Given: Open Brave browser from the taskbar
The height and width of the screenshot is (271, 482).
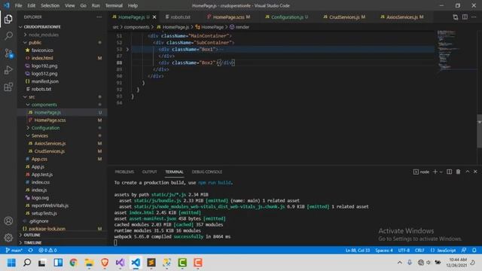Looking at the screenshot, I should pos(105,263).
